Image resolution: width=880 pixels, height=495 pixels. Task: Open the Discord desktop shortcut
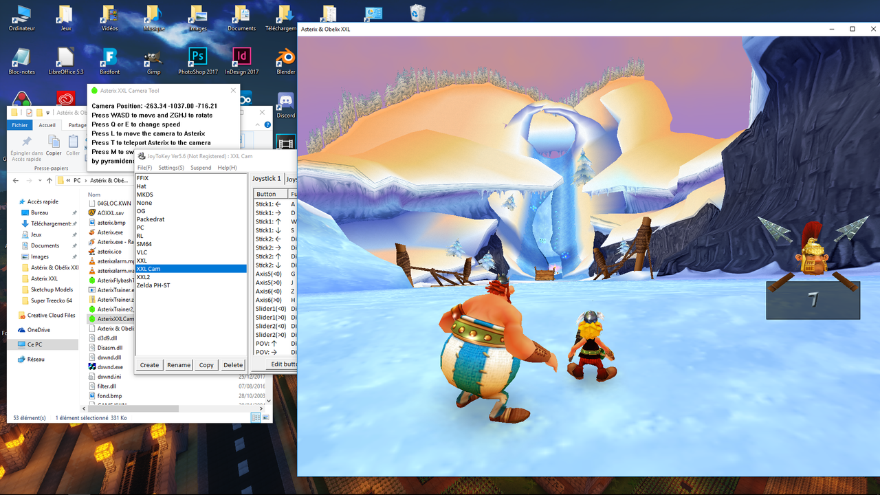285,105
